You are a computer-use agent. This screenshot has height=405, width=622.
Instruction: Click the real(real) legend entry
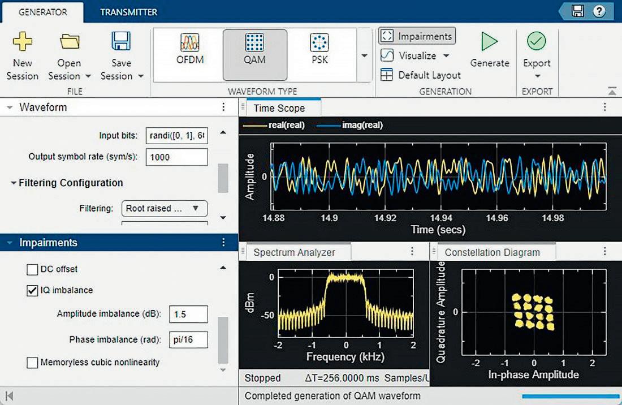tap(274, 125)
